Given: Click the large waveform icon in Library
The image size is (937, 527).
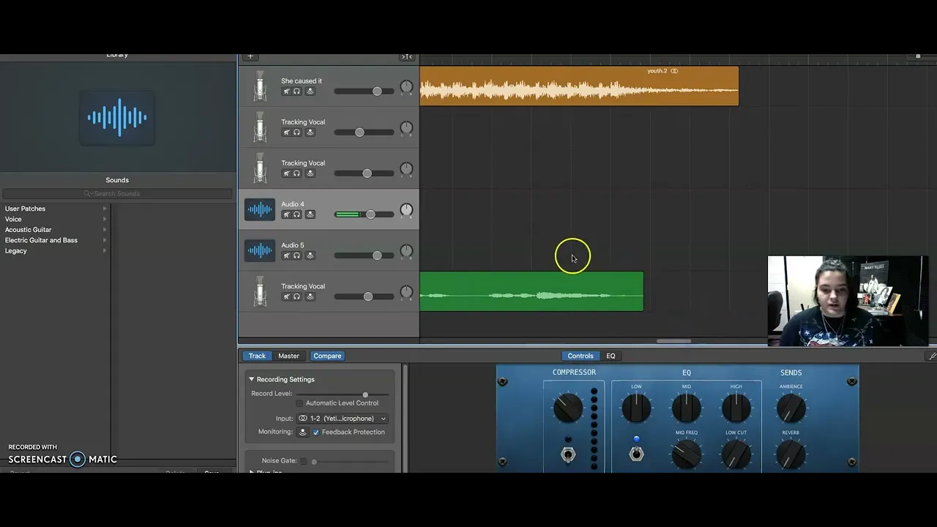Looking at the screenshot, I should click(117, 117).
